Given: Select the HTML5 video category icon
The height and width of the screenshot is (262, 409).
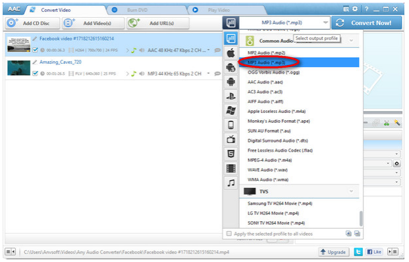Looking at the screenshot, I should pos(231,154).
